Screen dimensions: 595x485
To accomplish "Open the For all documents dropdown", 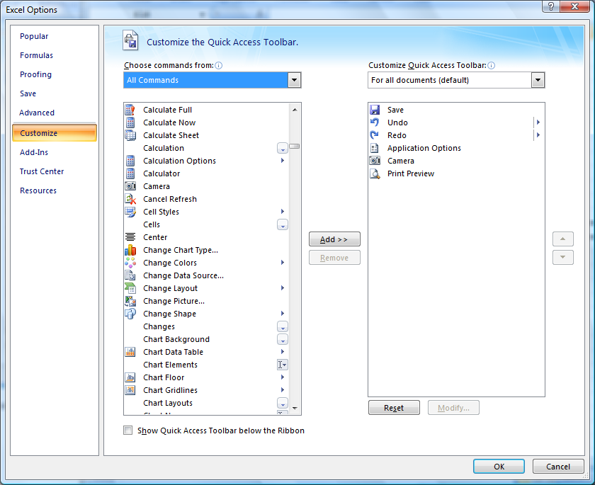I will (538, 80).
